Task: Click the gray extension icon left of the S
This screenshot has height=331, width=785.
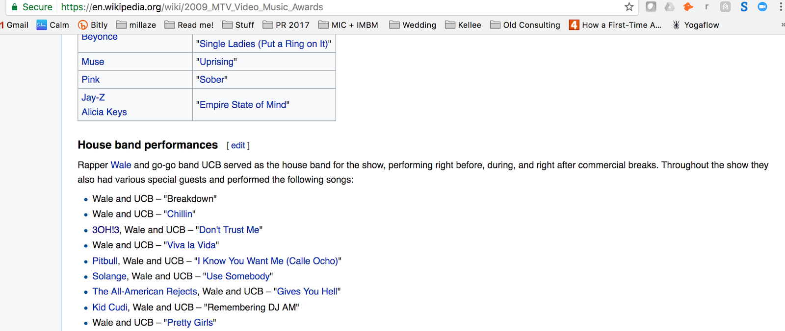Action: (725, 7)
